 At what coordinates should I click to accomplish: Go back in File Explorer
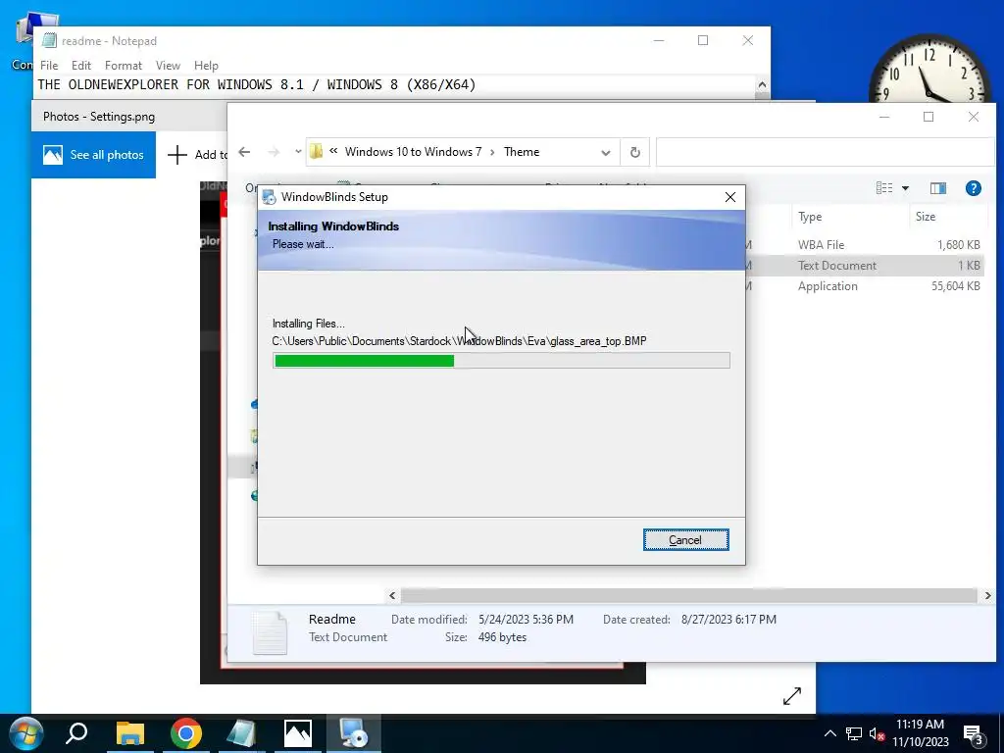click(244, 152)
